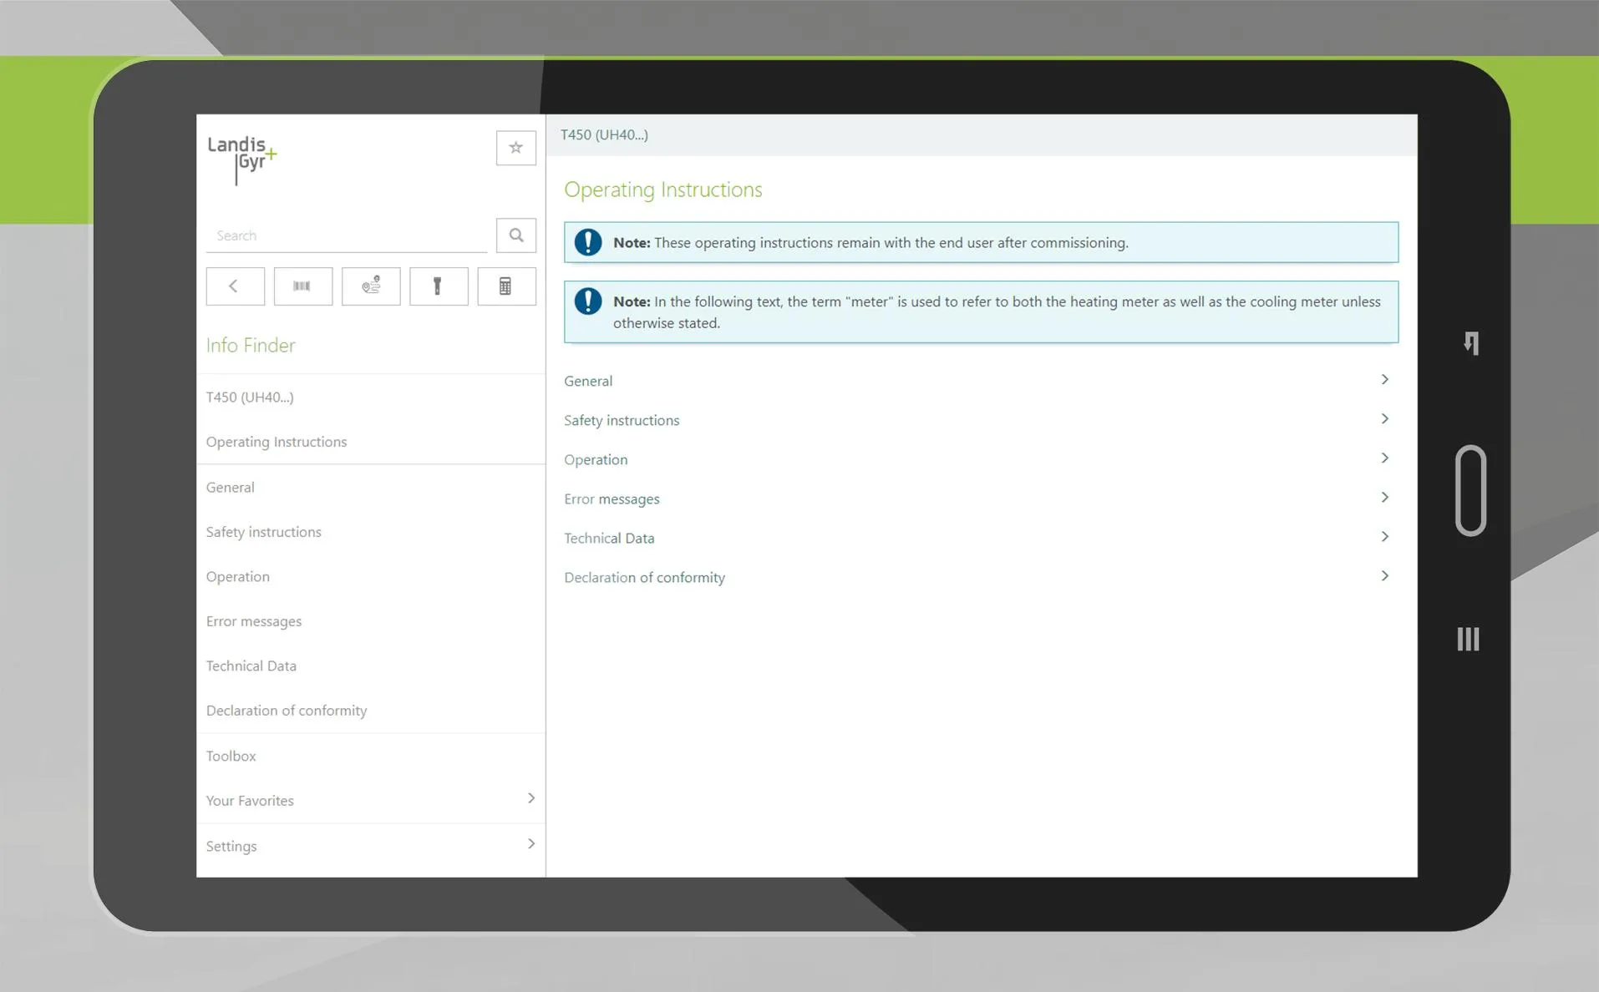Expand Declaration of conformity row chevron

[x=1384, y=576]
